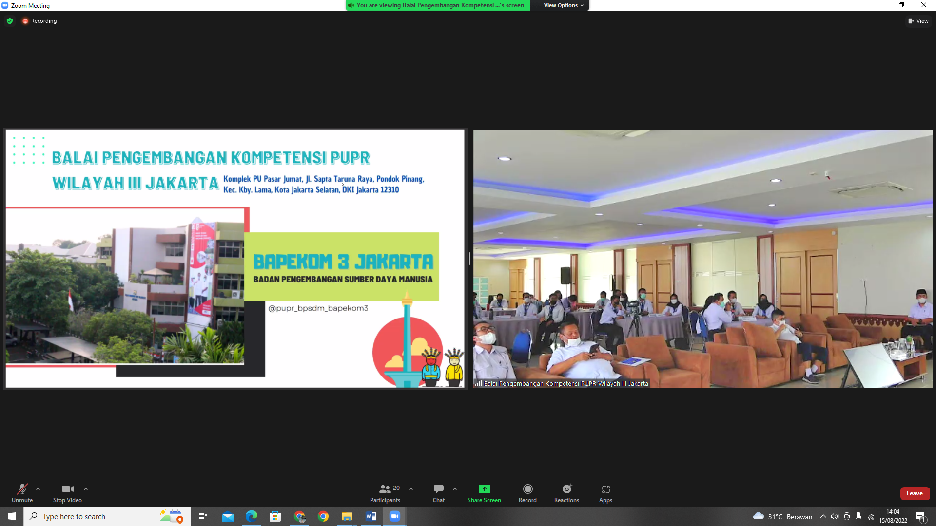Screen dimensions: 936x526
Task: Open first Chrome icon with profile badge
Action: [x=299, y=516]
